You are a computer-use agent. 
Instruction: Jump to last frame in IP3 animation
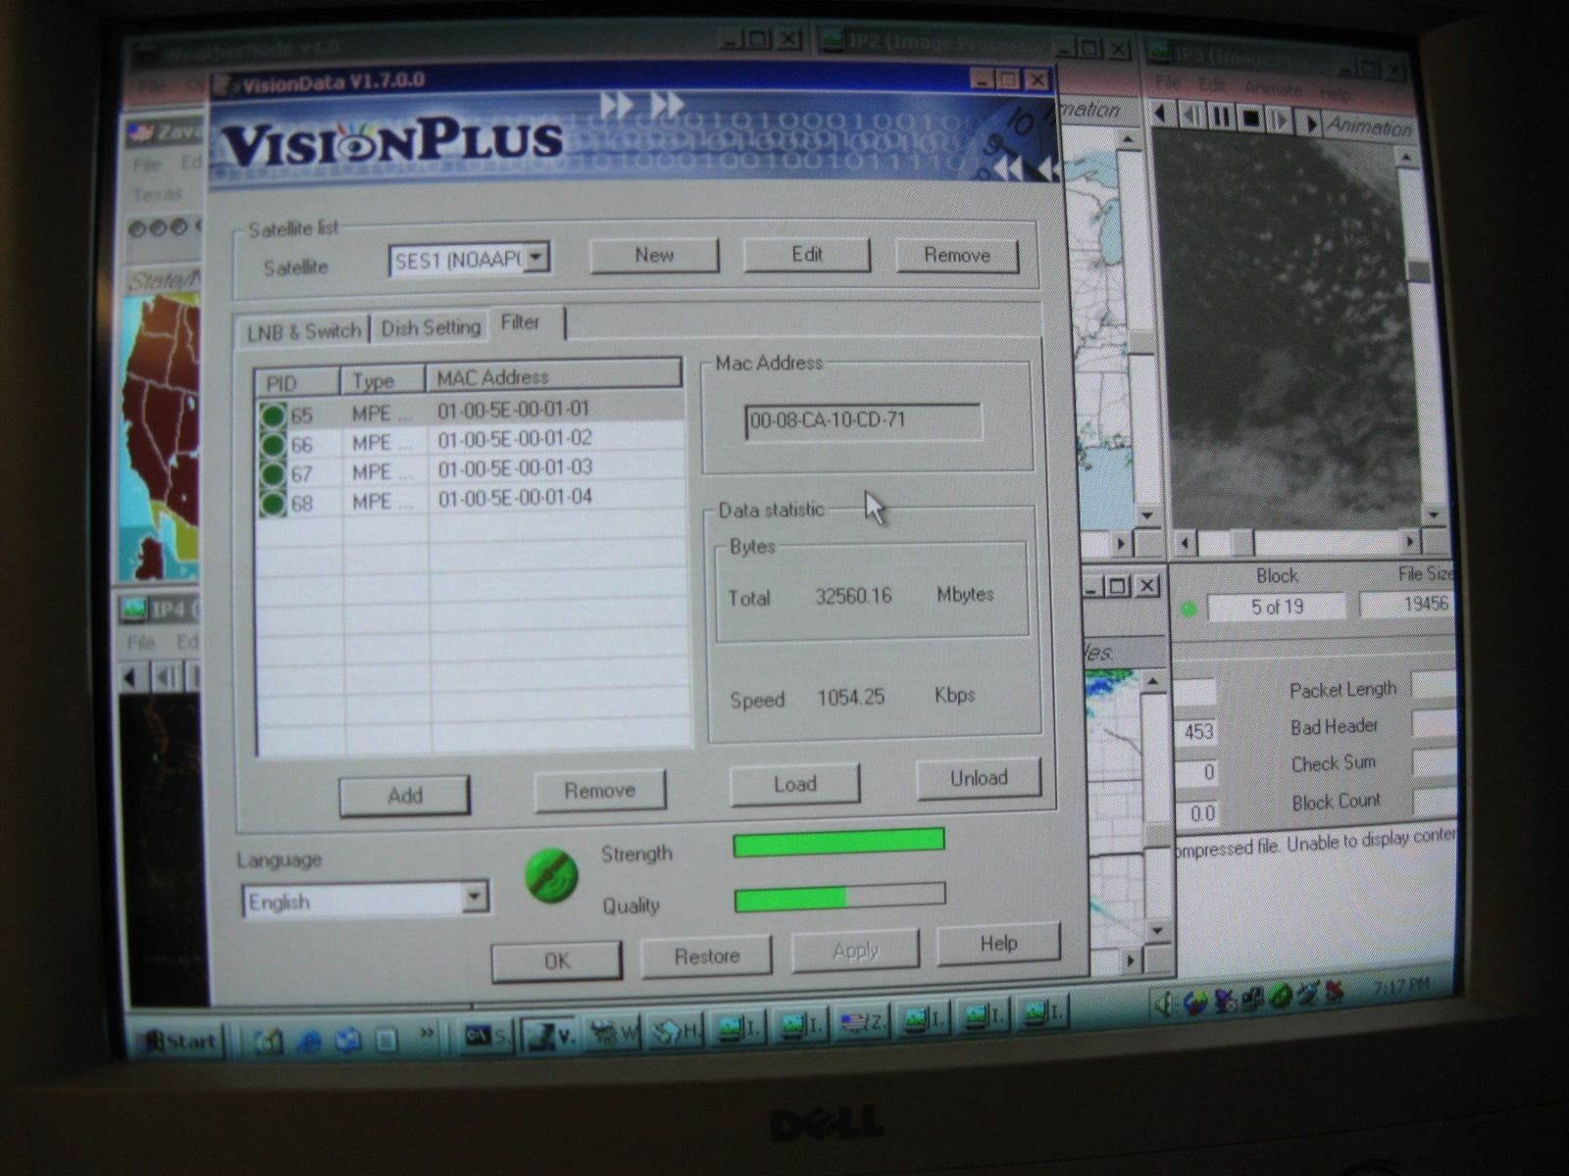click(1309, 123)
